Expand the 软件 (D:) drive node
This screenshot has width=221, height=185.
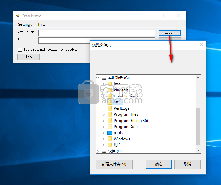point(98,151)
